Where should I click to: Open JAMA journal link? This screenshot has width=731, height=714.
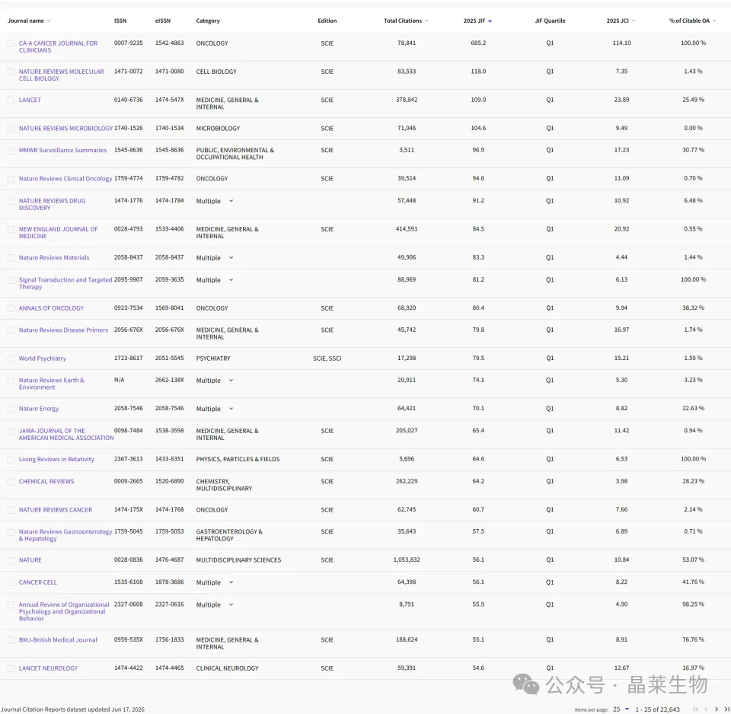[65, 435]
